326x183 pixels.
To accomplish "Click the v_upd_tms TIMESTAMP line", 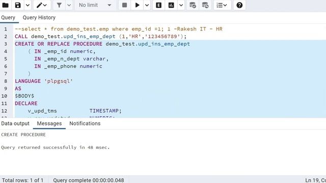I will coord(75,111).
